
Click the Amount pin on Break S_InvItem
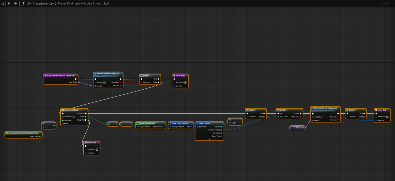click(221, 127)
